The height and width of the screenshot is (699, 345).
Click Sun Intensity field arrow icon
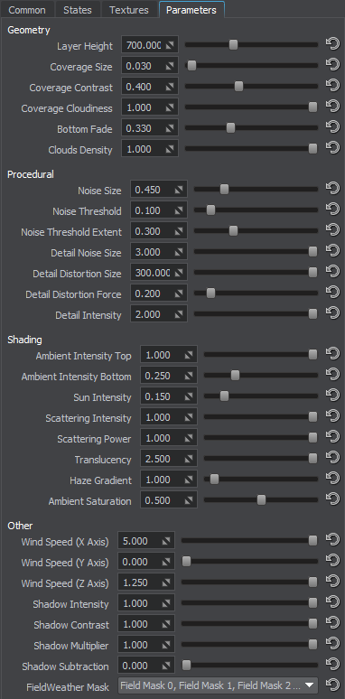(189, 396)
